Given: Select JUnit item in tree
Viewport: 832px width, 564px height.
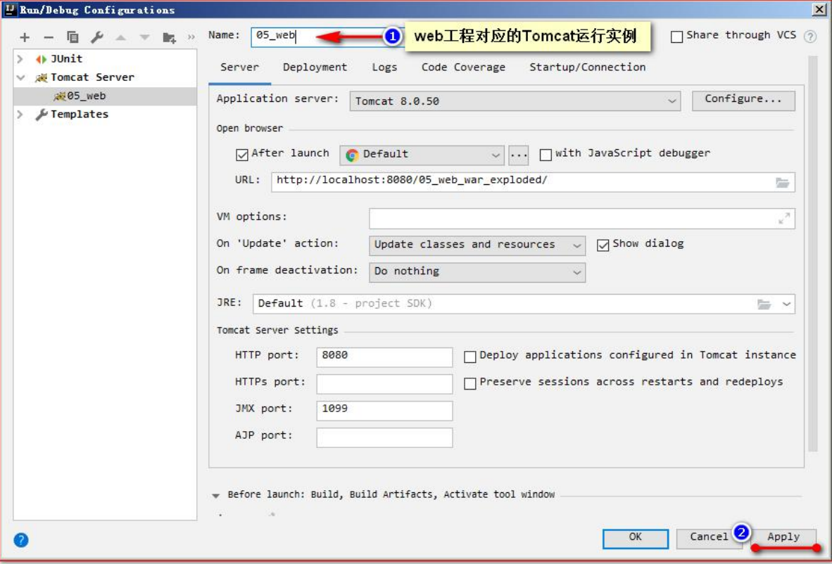Looking at the screenshot, I should (x=66, y=59).
